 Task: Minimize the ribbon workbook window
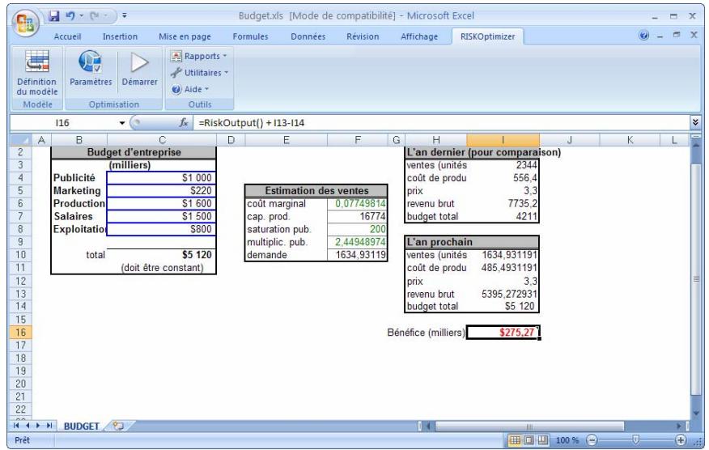(660, 36)
